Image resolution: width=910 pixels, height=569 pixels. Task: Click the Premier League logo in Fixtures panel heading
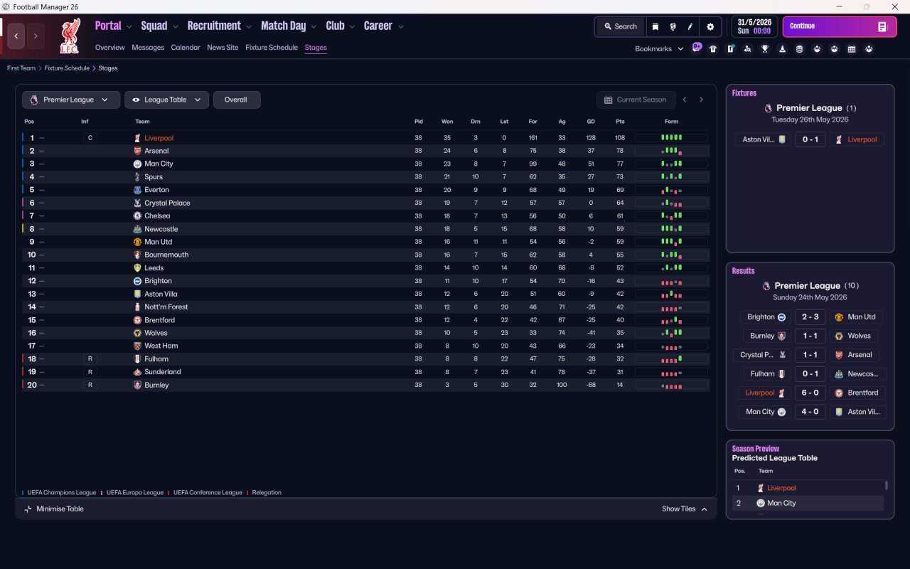point(768,108)
